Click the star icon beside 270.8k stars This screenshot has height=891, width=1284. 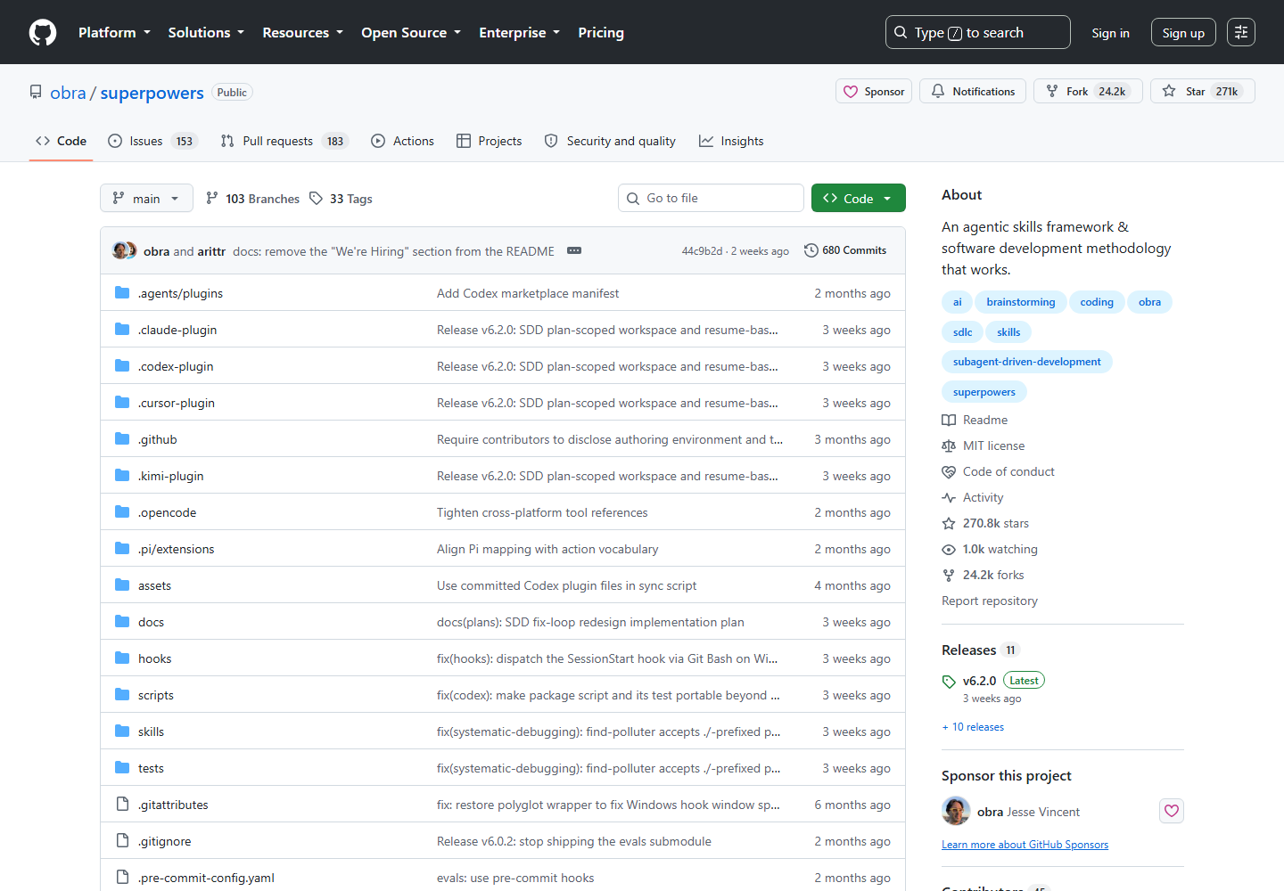[x=949, y=523]
